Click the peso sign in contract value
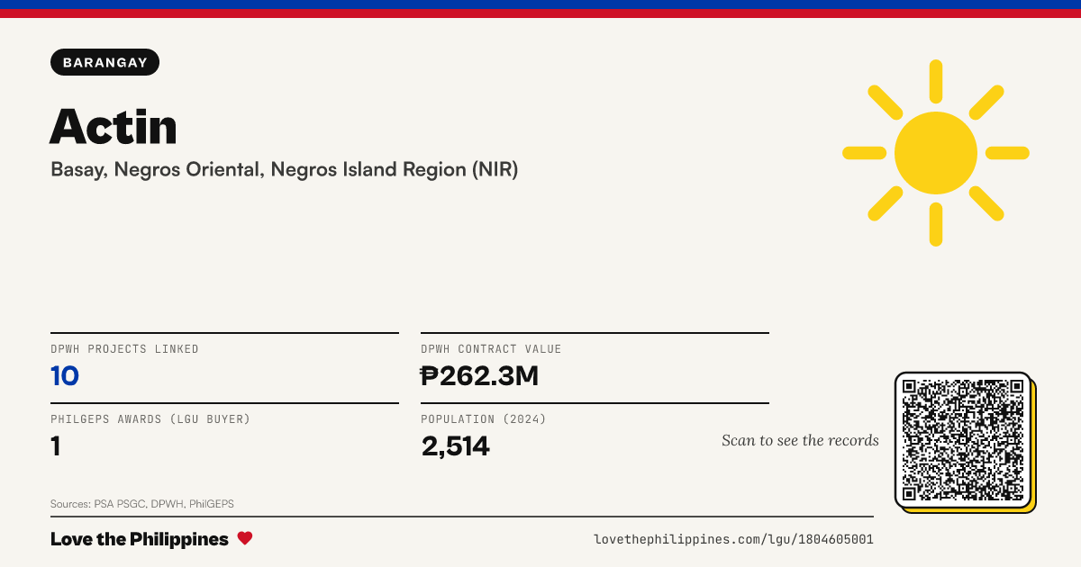Image resolution: width=1081 pixels, height=567 pixels. [x=430, y=376]
